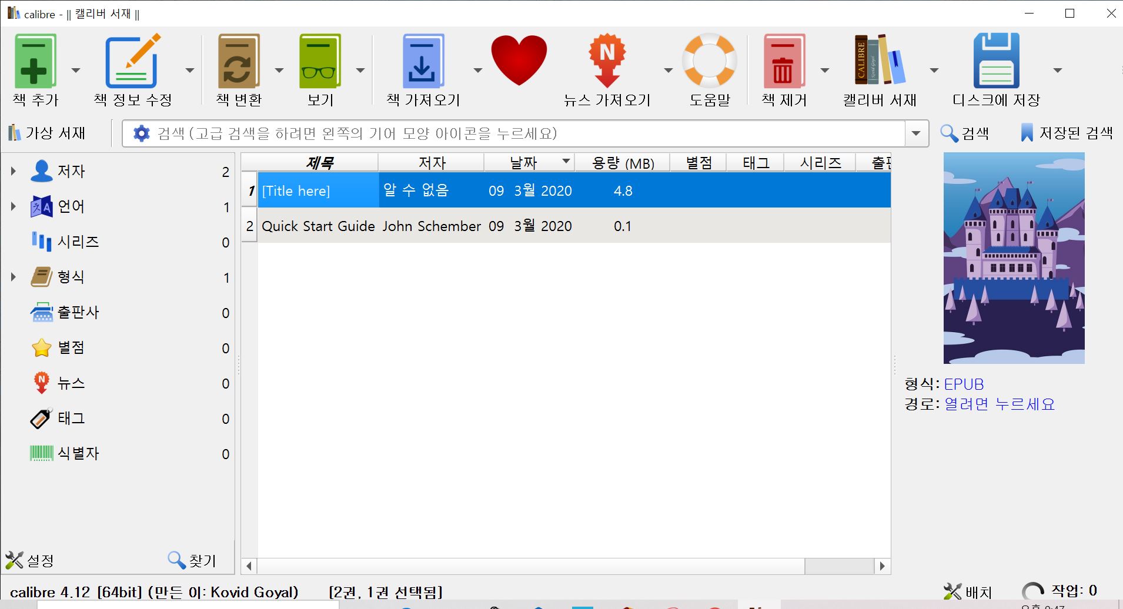Viewport: 1123px width, 609px height.
Task: Open 가상 서재 (Virtual library) button
Action: (47, 133)
